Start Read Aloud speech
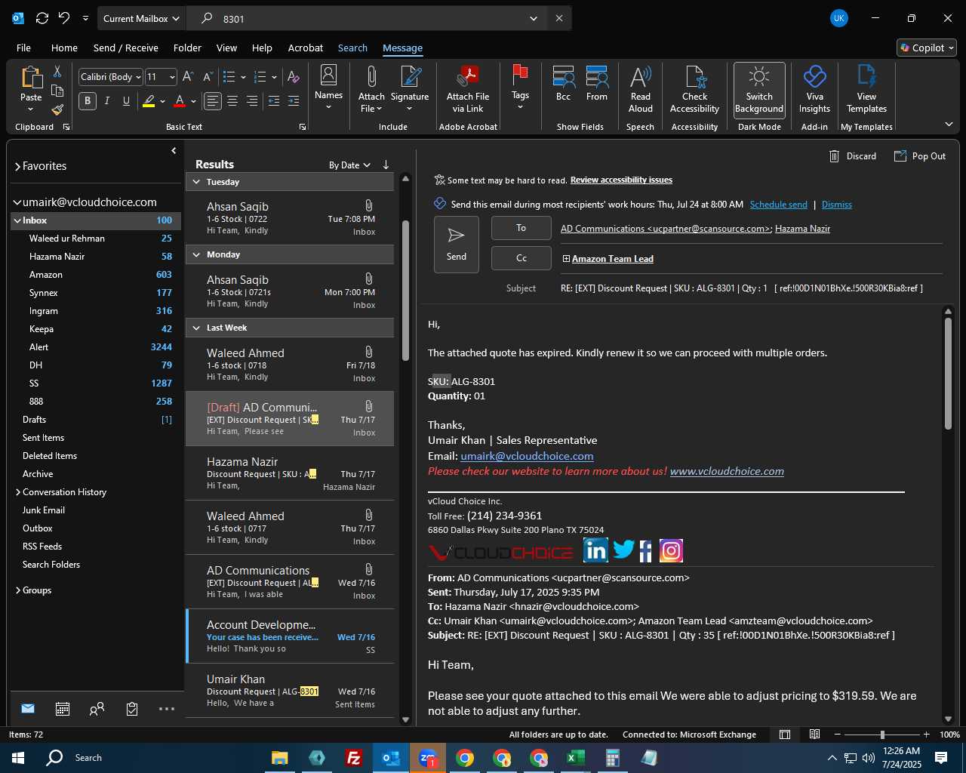 pos(641,89)
